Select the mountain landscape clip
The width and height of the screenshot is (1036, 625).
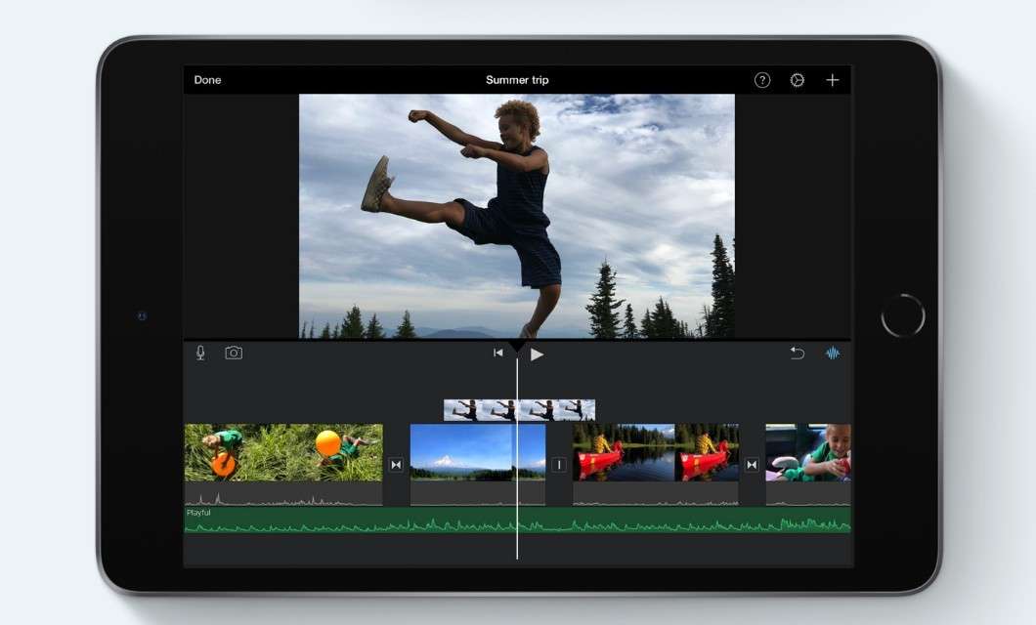click(478, 452)
